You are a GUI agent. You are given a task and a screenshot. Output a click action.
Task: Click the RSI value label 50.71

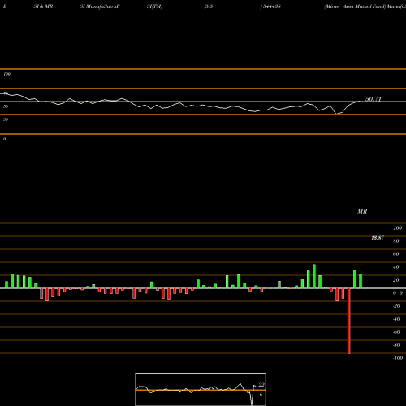[374, 99]
